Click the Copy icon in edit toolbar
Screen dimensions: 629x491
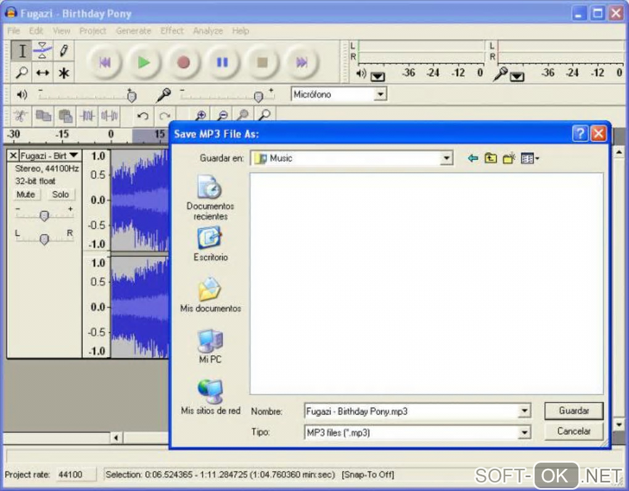click(43, 116)
